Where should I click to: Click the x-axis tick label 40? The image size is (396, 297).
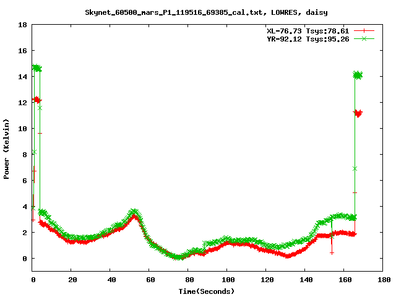click(111, 280)
